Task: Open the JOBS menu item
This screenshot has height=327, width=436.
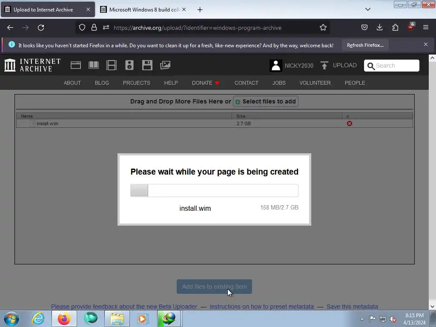Action: click(x=279, y=83)
